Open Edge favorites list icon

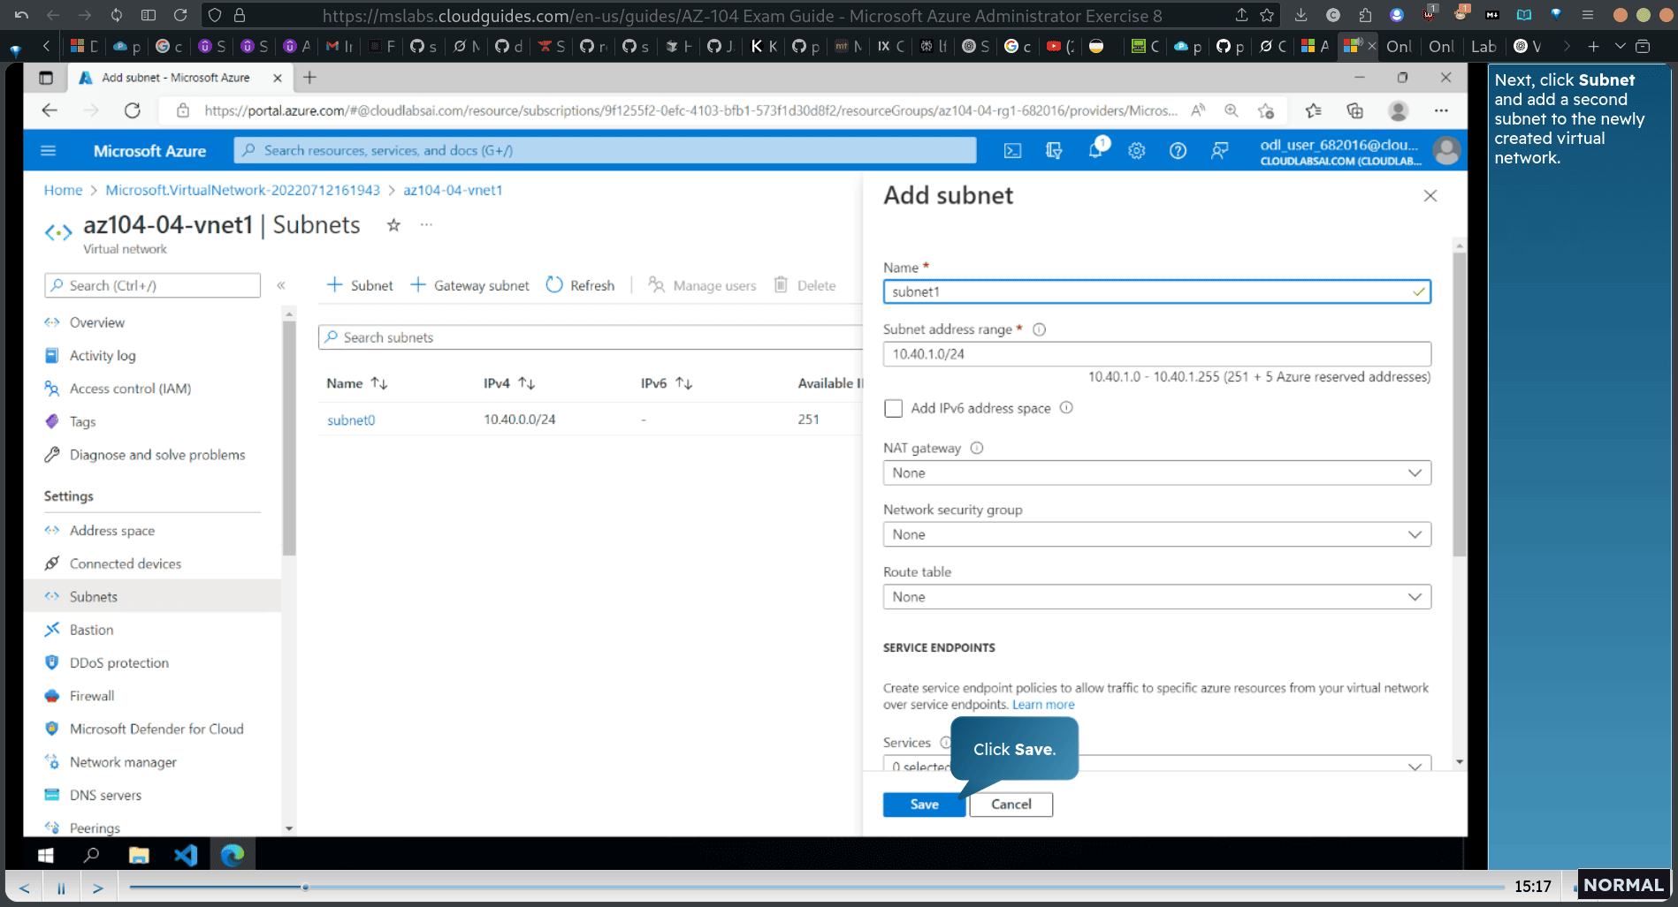pos(1313,110)
